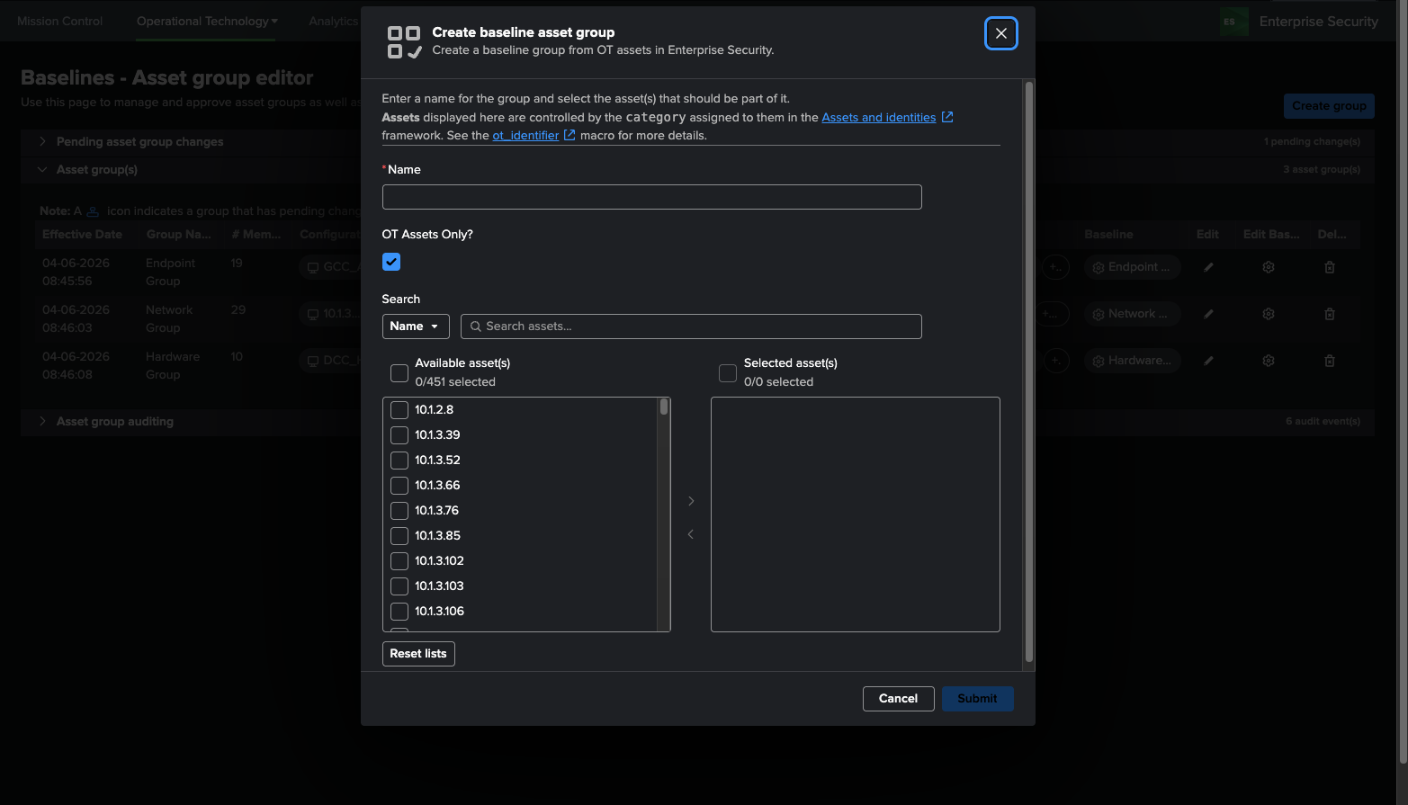Uncheck the OT Assets Only checkbox
This screenshot has height=805, width=1408.
(391, 262)
